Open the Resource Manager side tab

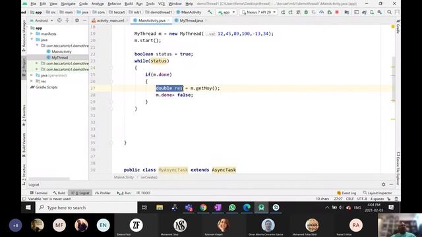point(24,35)
